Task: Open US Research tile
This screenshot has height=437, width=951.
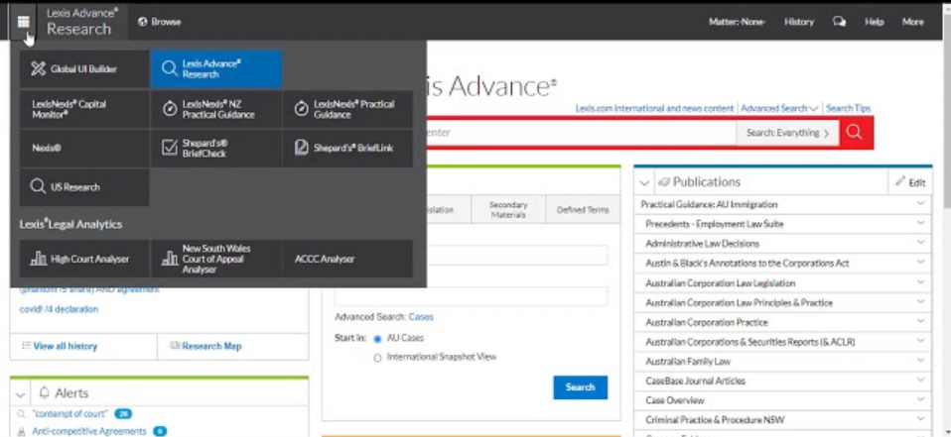Action: tap(84, 187)
